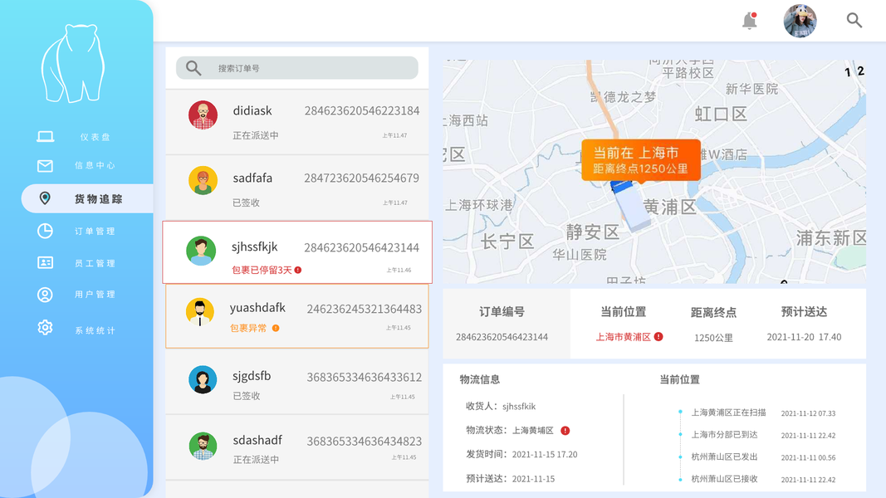Open the 信息中心 menu item

tap(95, 165)
